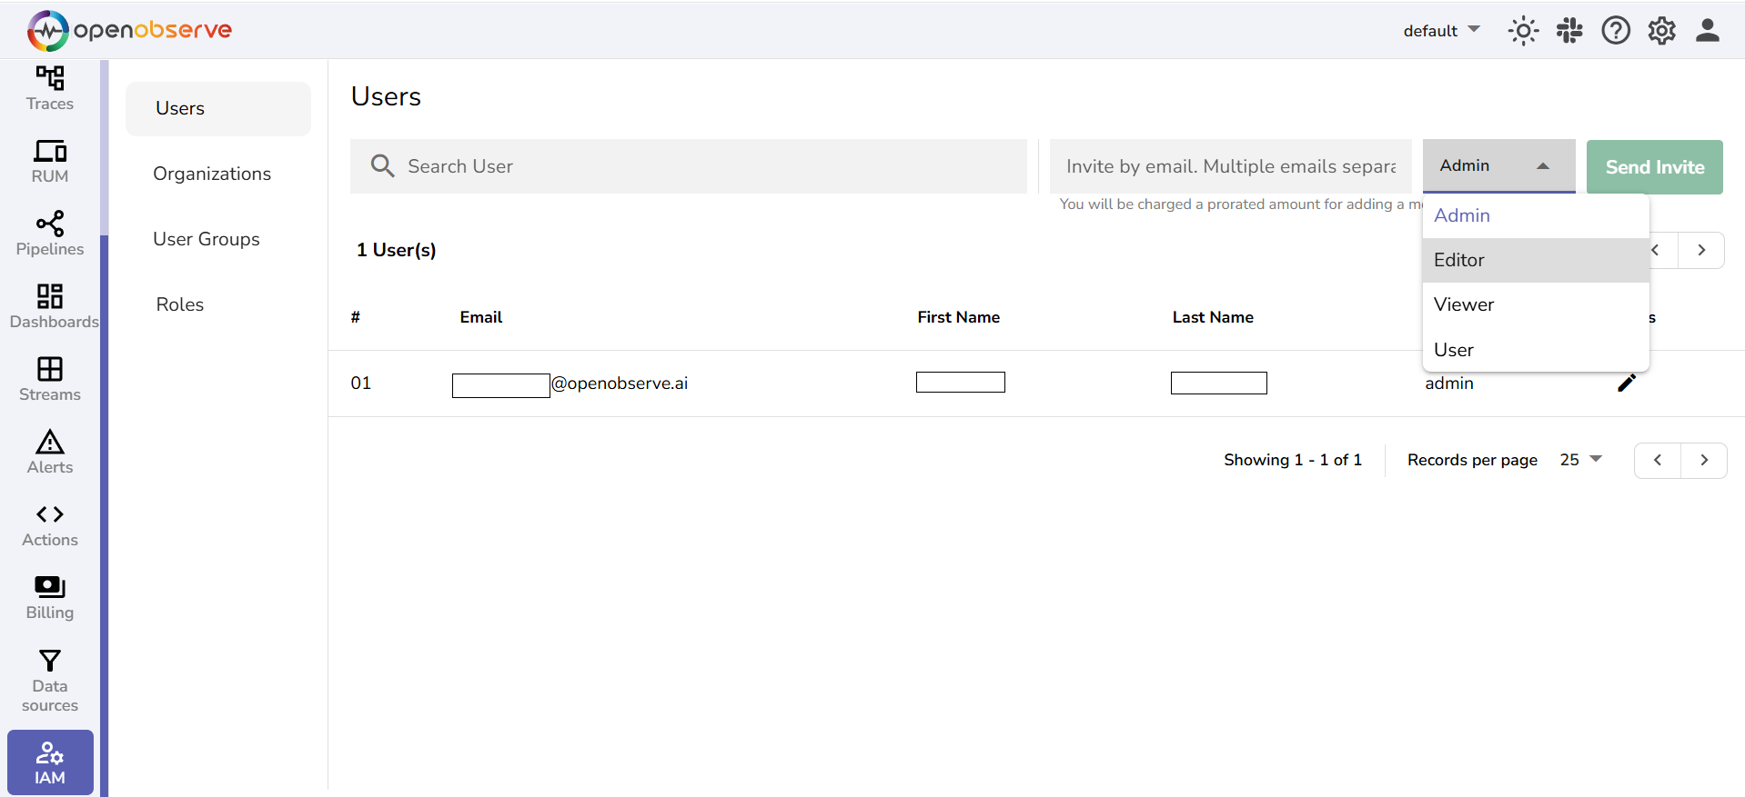
Task: Click the Send Invite button
Action: pyautogui.click(x=1654, y=166)
